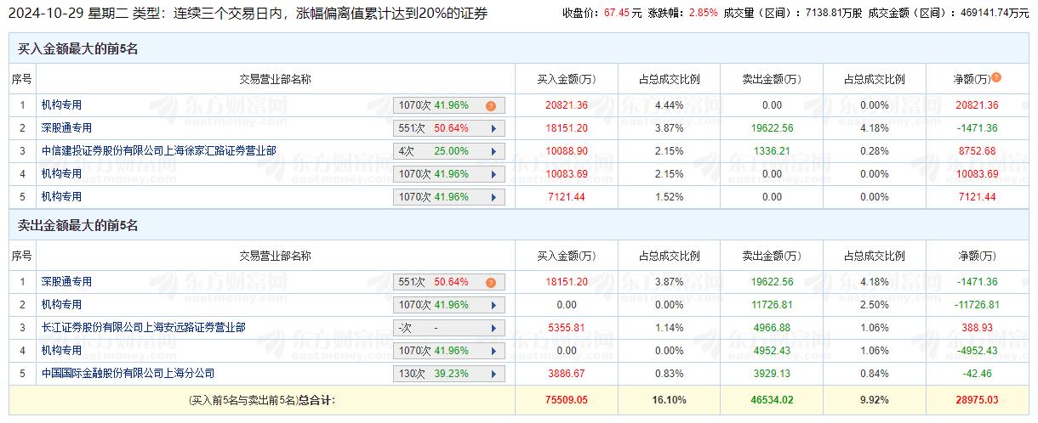Click the help icon beside the 净额(万) header
The image size is (1038, 423).
coord(996,78)
